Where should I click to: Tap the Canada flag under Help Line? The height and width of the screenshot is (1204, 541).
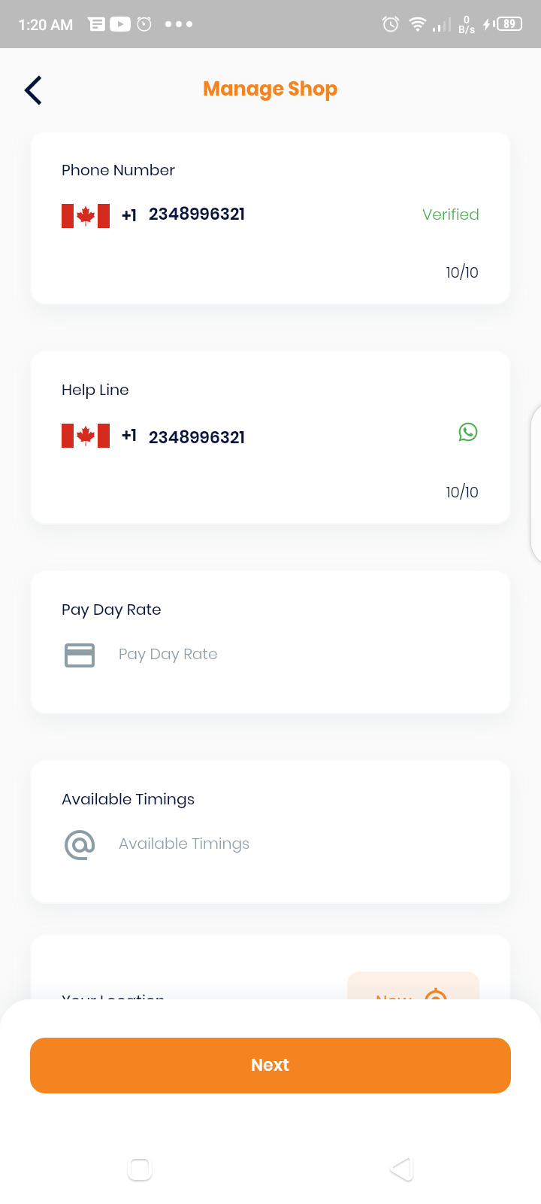(86, 436)
